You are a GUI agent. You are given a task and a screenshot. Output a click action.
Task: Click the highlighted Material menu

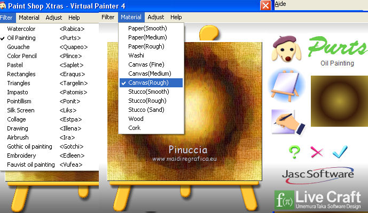tap(131, 17)
